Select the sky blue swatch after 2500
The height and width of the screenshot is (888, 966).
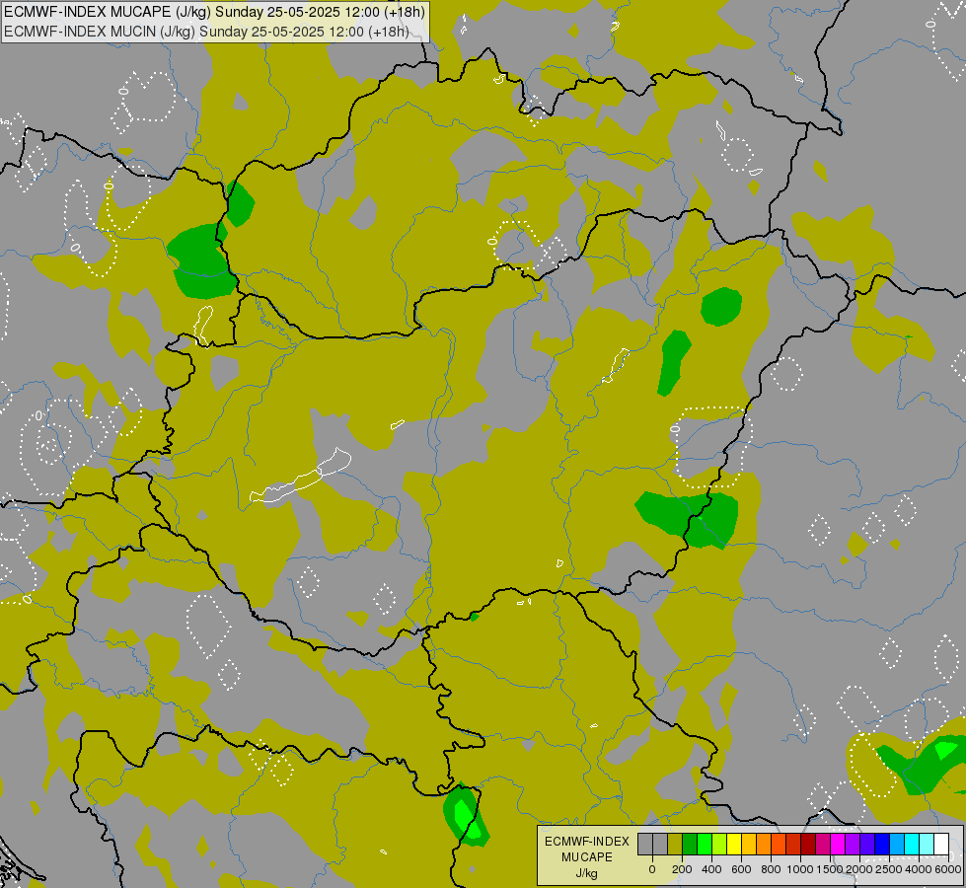898,845
